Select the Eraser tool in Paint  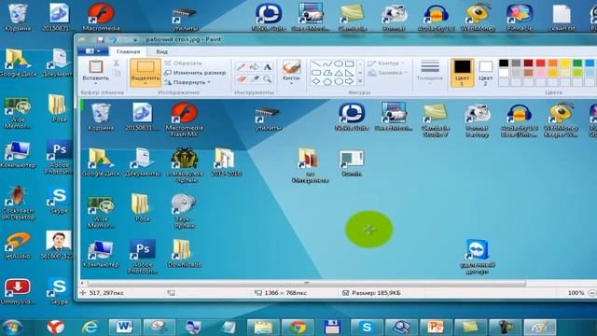coord(241,78)
